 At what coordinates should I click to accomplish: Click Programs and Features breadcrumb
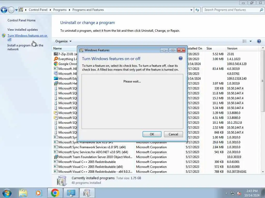click(88, 10)
